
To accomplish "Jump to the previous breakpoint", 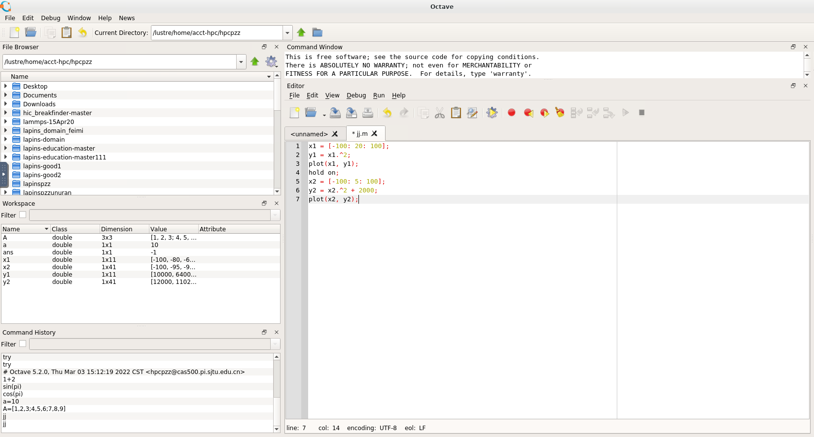I will click(529, 113).
